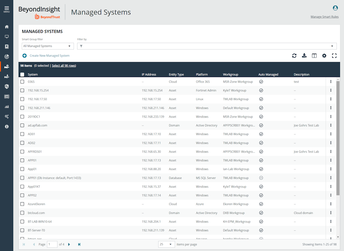The image size is (344, 251).
Task: Open Manage Smart Rules link
Action: click(324, 17)
